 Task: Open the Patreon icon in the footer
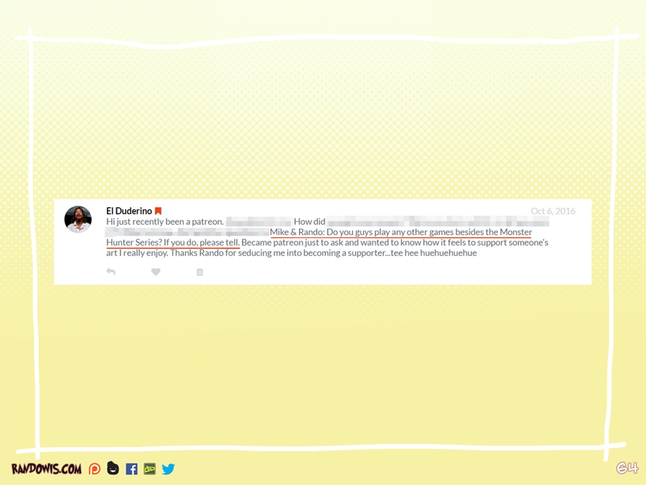pos(95,469)
